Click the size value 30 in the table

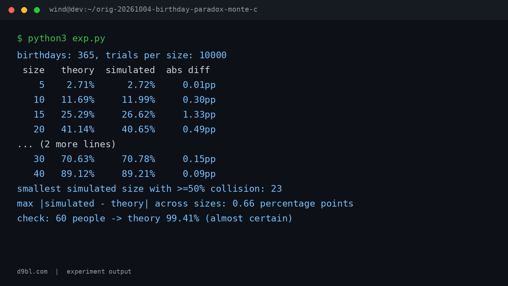point(39,159)
